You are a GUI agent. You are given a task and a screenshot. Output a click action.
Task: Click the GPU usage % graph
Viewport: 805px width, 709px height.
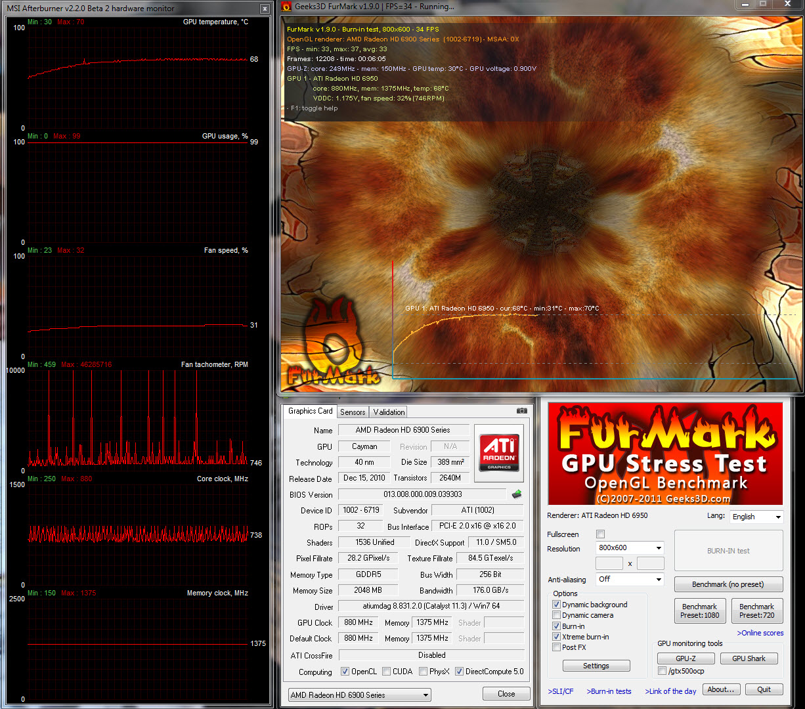138,192
